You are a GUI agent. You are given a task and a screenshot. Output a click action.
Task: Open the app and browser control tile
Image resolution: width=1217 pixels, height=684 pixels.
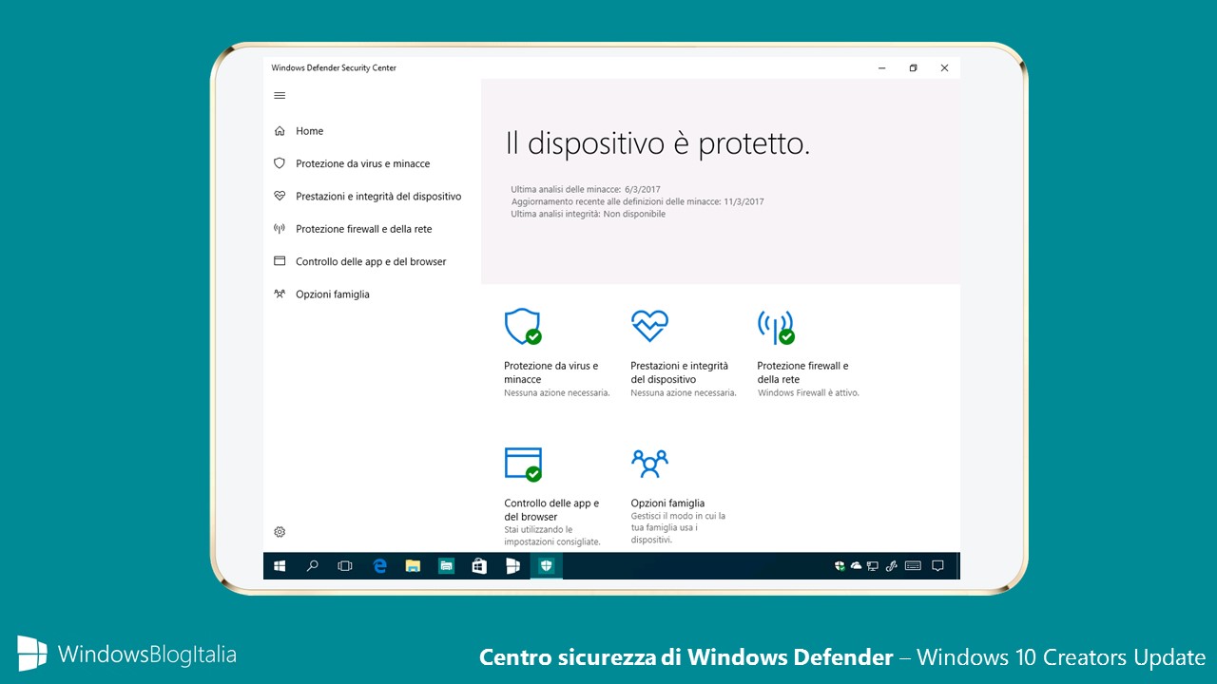(553, 496)
